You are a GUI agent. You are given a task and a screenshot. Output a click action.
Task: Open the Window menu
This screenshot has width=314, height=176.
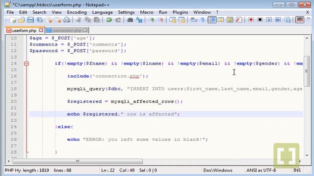[202, 12]
